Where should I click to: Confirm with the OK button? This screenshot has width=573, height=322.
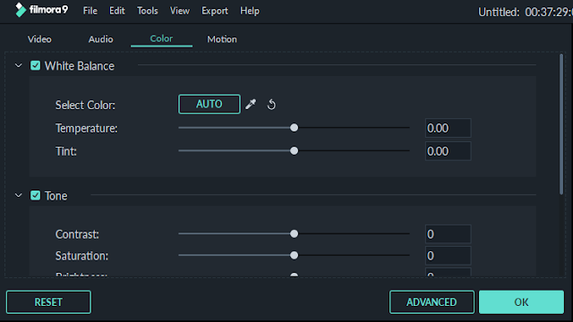(x=521, y=302)
